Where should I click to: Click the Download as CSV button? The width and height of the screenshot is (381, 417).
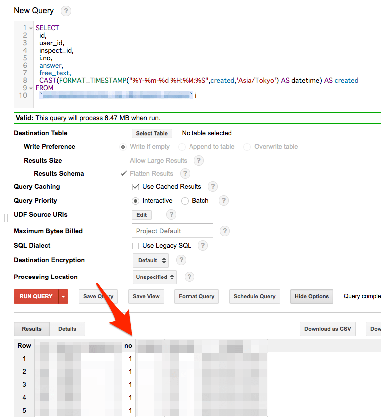click(x=327, y=329)
